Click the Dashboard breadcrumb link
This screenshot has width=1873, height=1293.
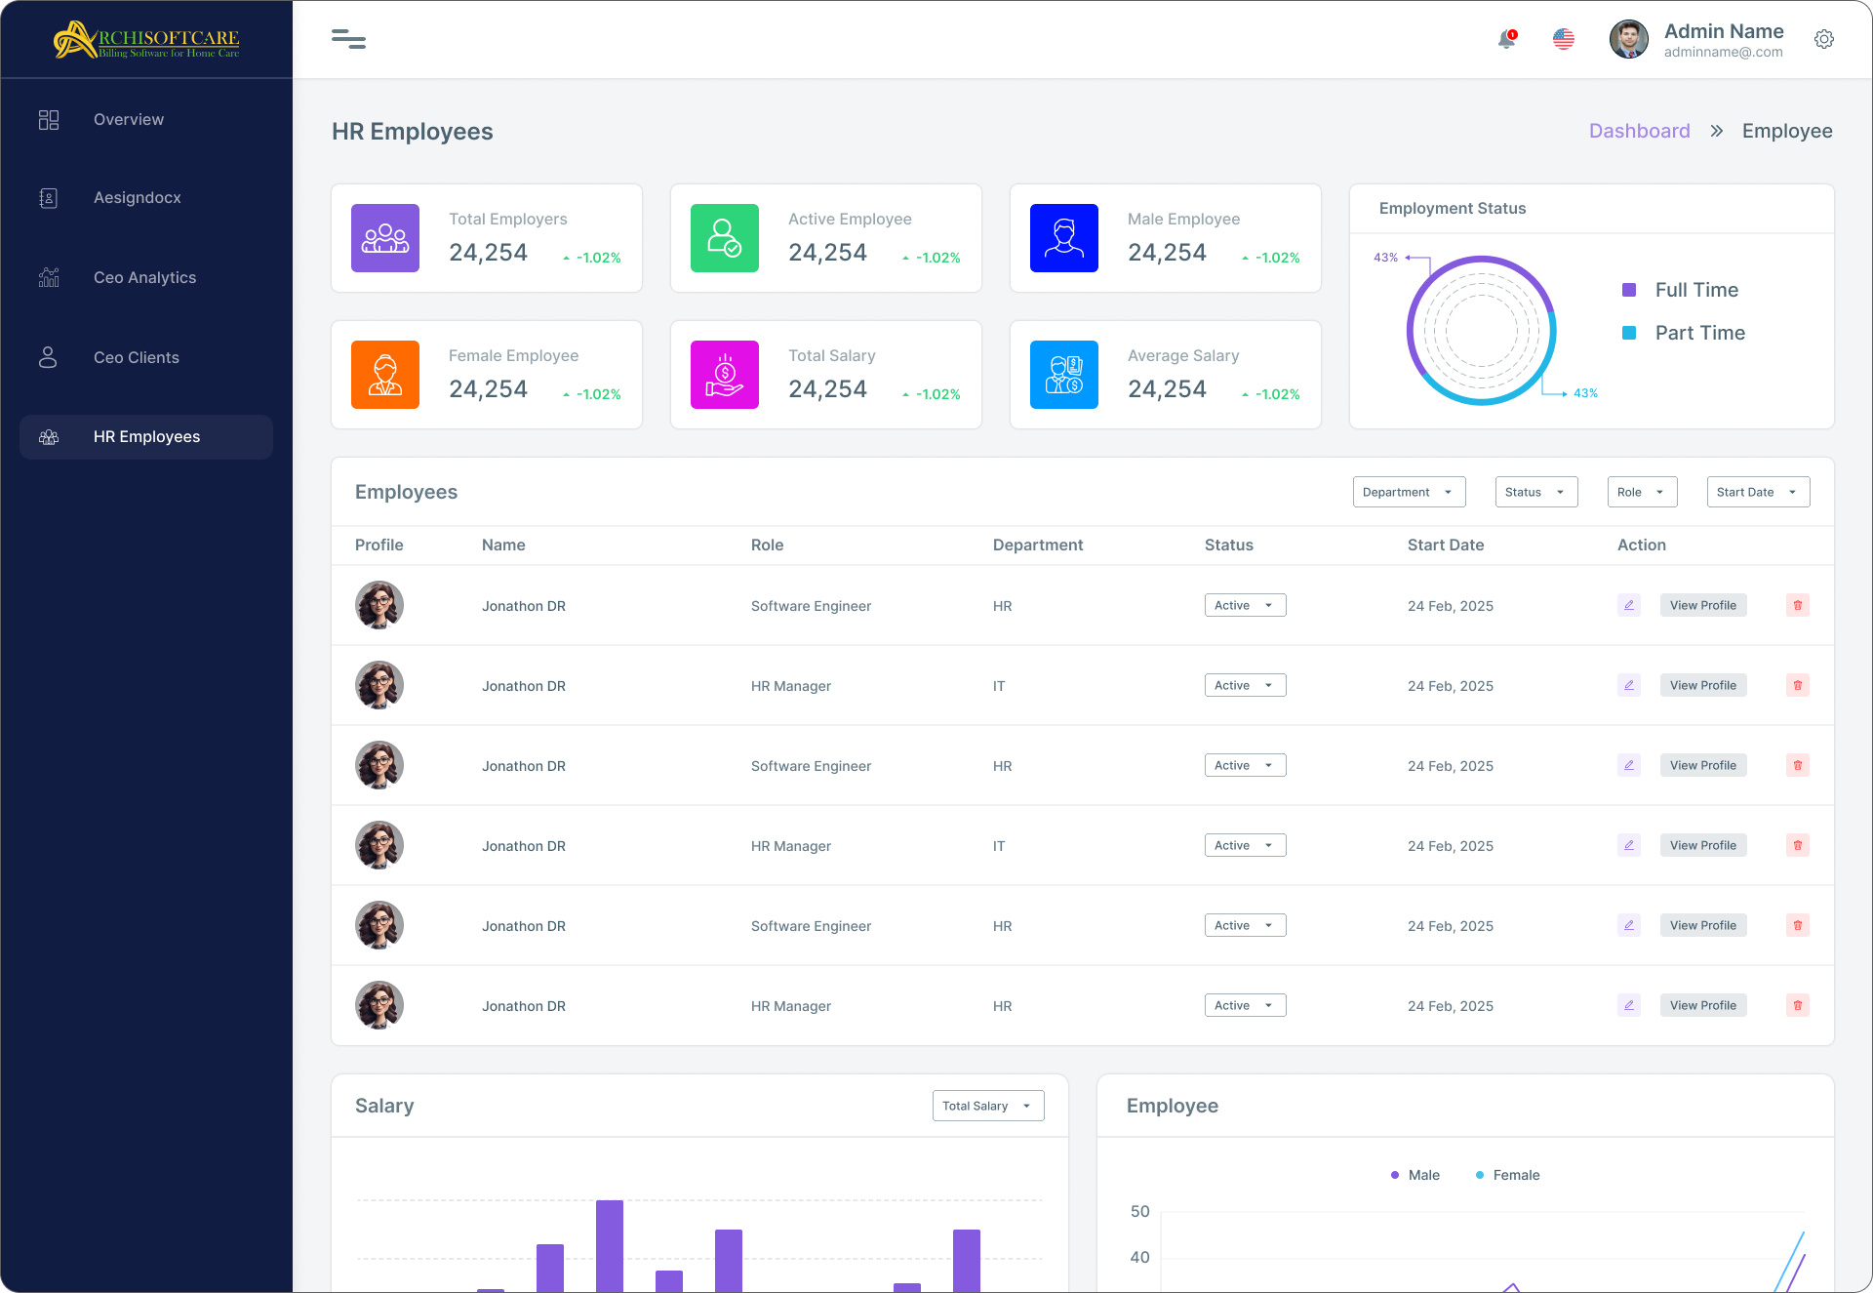(x=1639, y=130)
